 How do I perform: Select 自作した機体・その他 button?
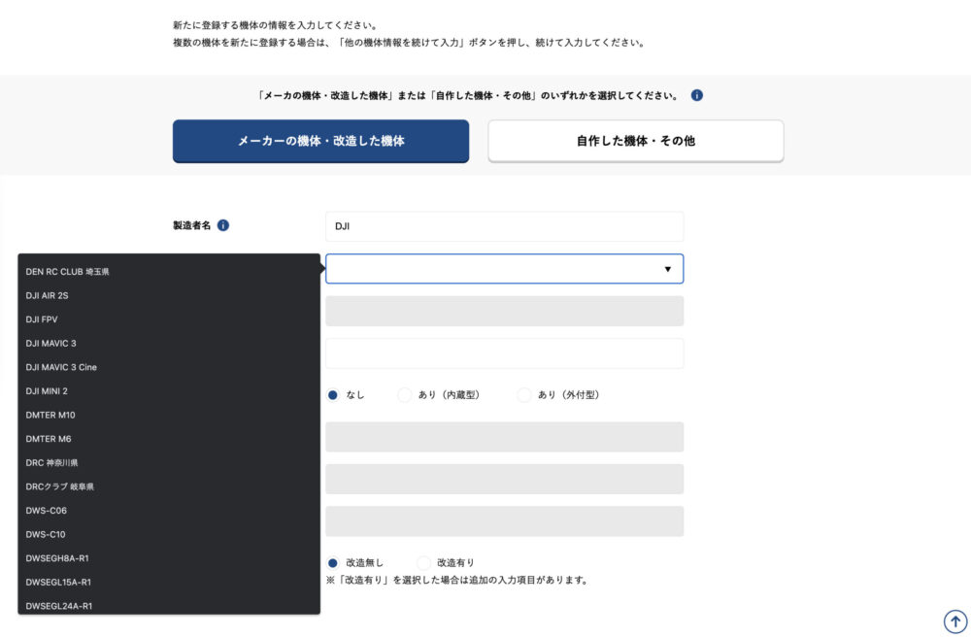[x=636, y=141]
